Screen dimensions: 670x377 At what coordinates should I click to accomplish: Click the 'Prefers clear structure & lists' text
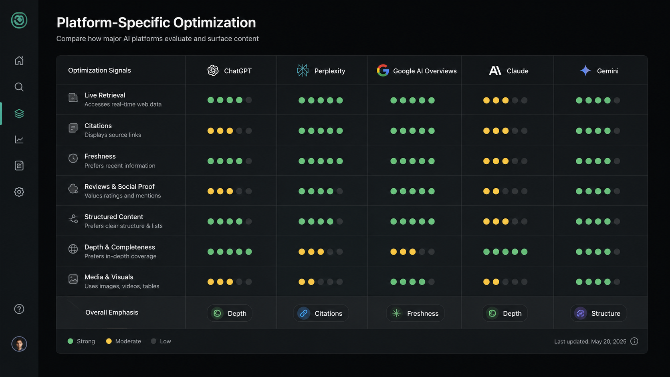tap(123, 226)
